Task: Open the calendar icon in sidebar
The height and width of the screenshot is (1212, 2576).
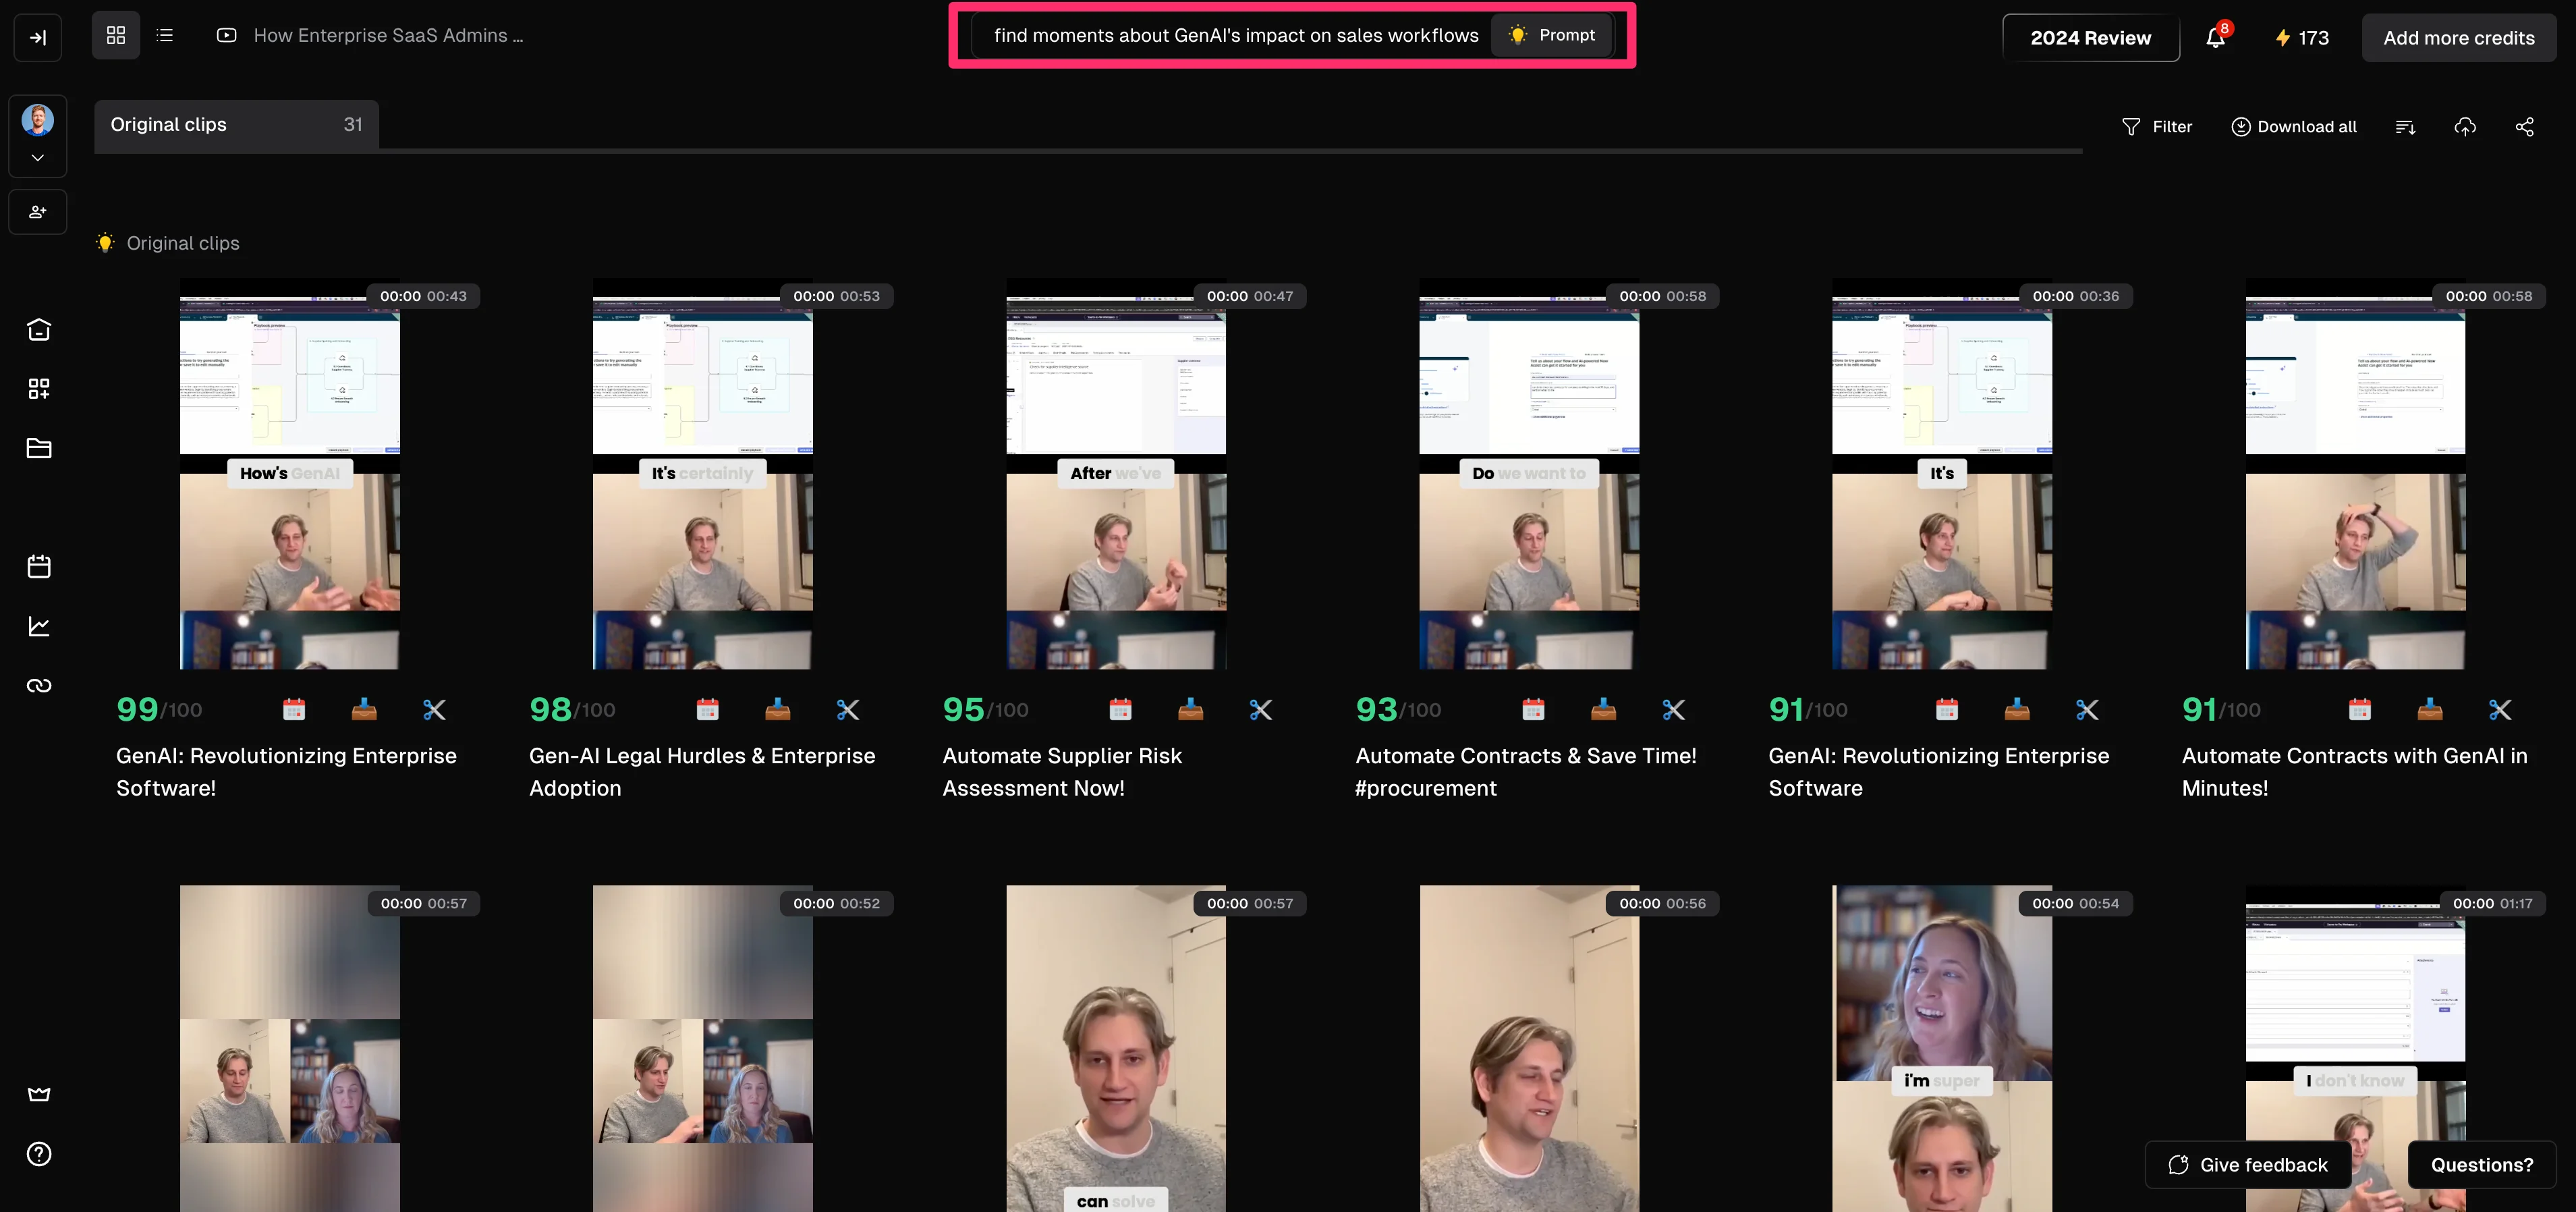Action: pos(39,567)
